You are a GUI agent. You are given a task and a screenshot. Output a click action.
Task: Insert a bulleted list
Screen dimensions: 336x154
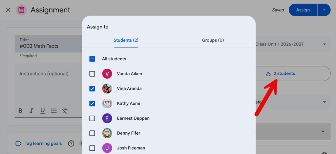point(53,110)
